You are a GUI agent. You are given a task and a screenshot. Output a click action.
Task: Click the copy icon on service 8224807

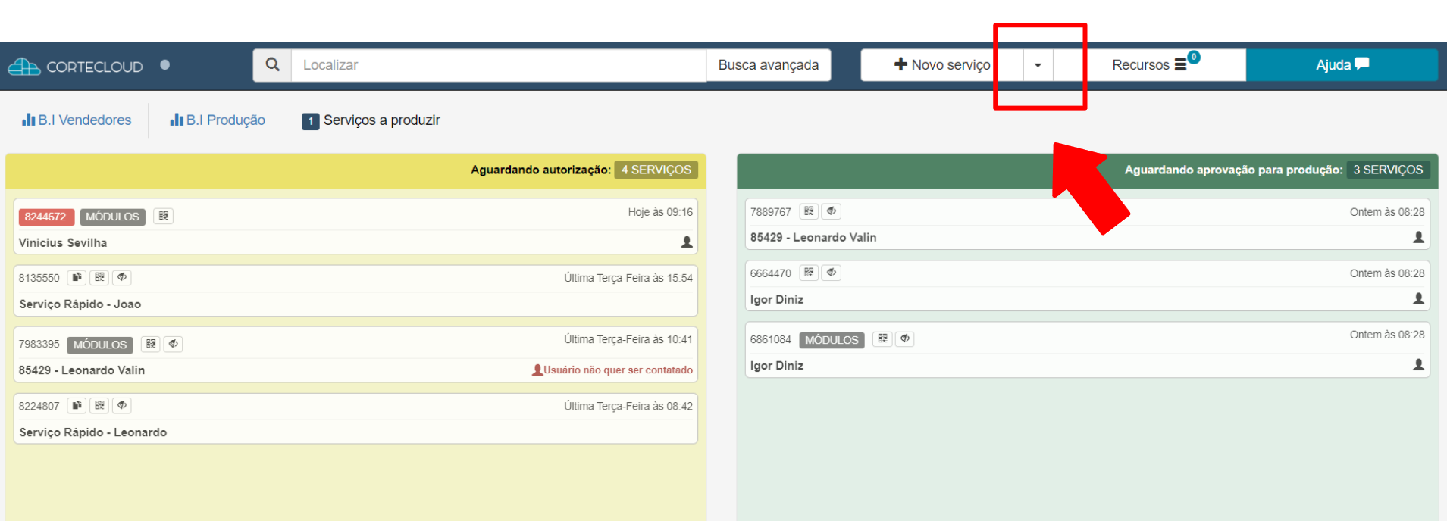(77, 405)
